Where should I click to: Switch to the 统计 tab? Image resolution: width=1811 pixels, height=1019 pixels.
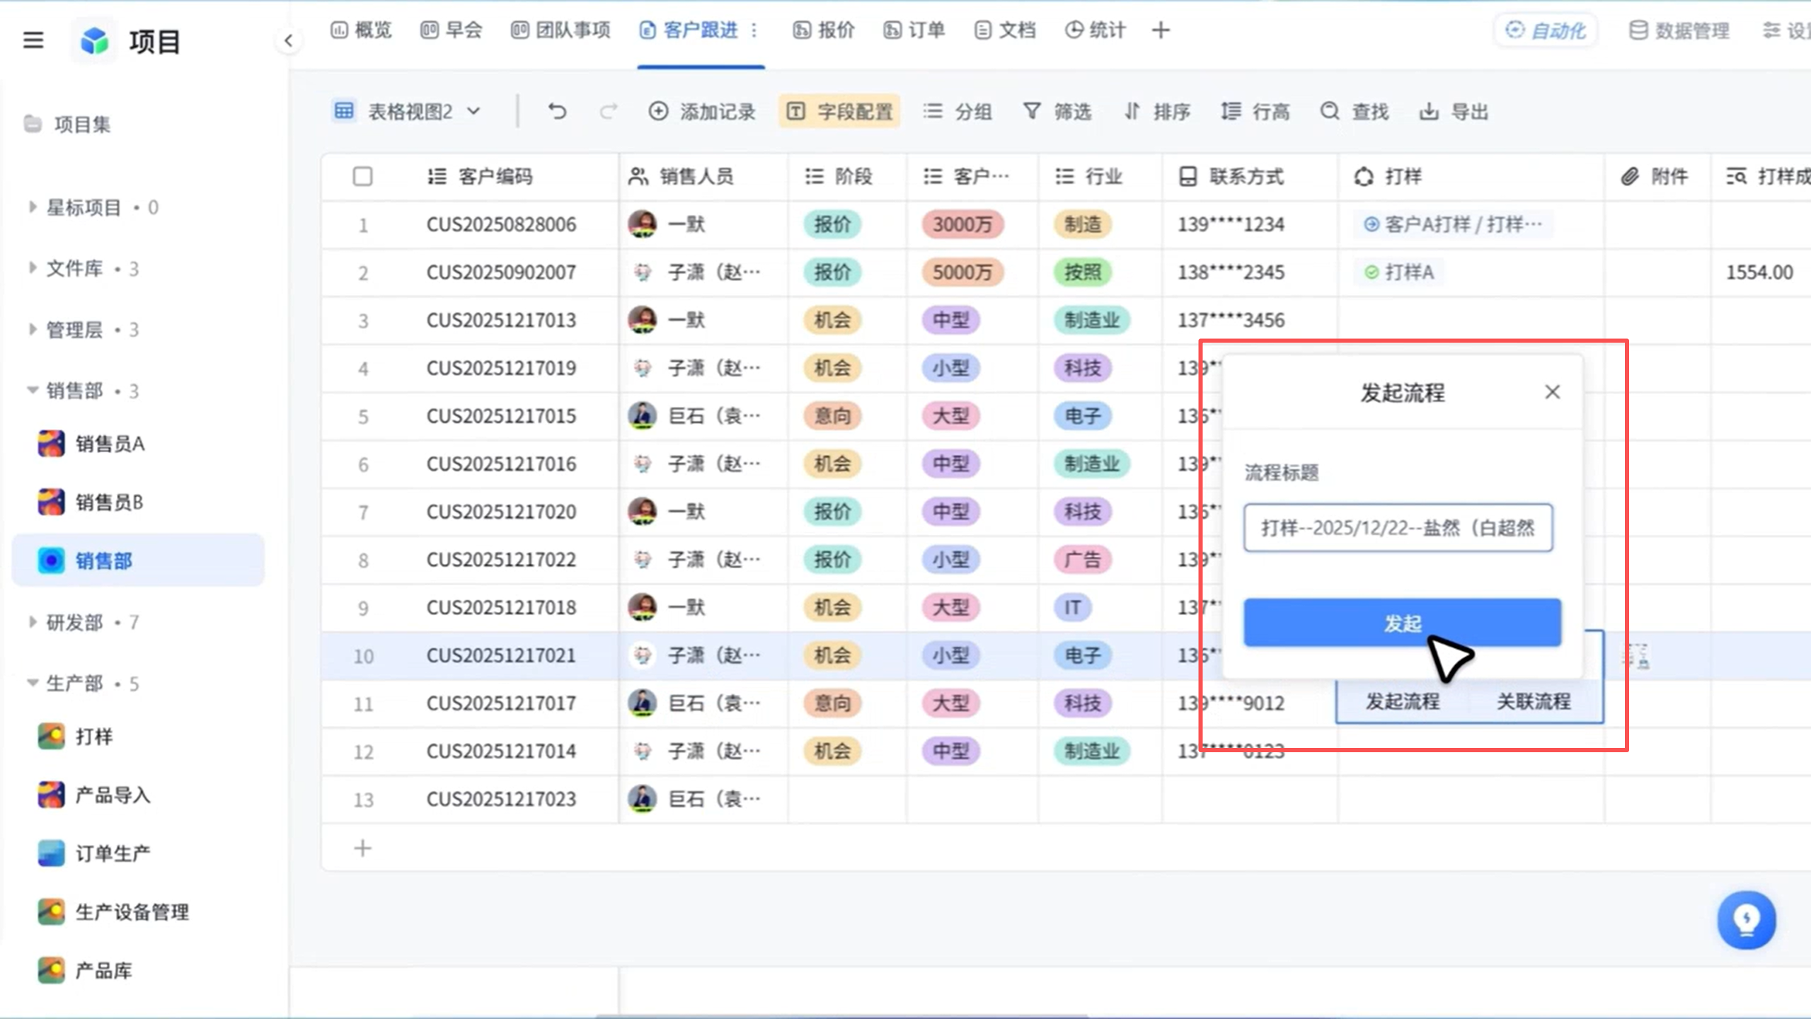[x=1096, y=30]
